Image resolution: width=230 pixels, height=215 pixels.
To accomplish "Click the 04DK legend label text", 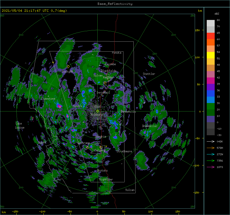I will tap(220, 142).
